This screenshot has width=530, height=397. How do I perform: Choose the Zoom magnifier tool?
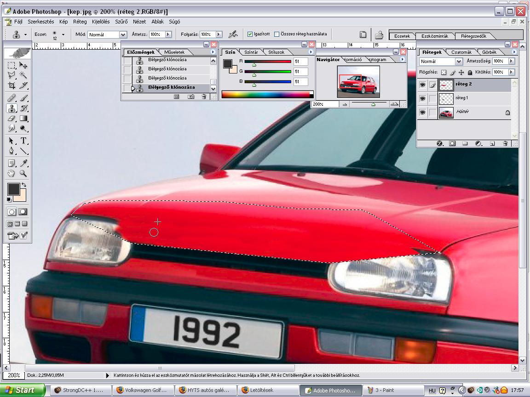(23, 174)
